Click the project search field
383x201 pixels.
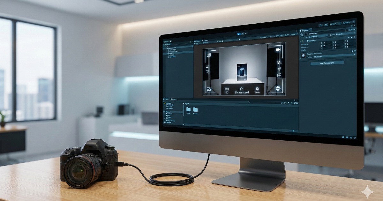265,102
